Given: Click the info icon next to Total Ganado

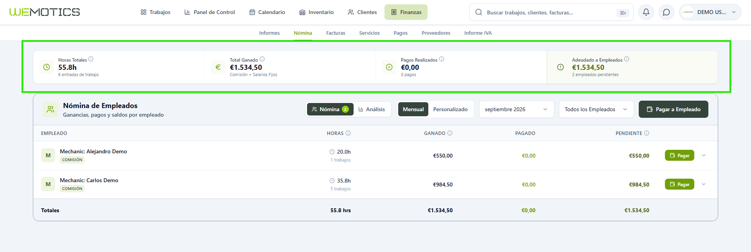Looking at the screenshot, I should coord(262,59).
